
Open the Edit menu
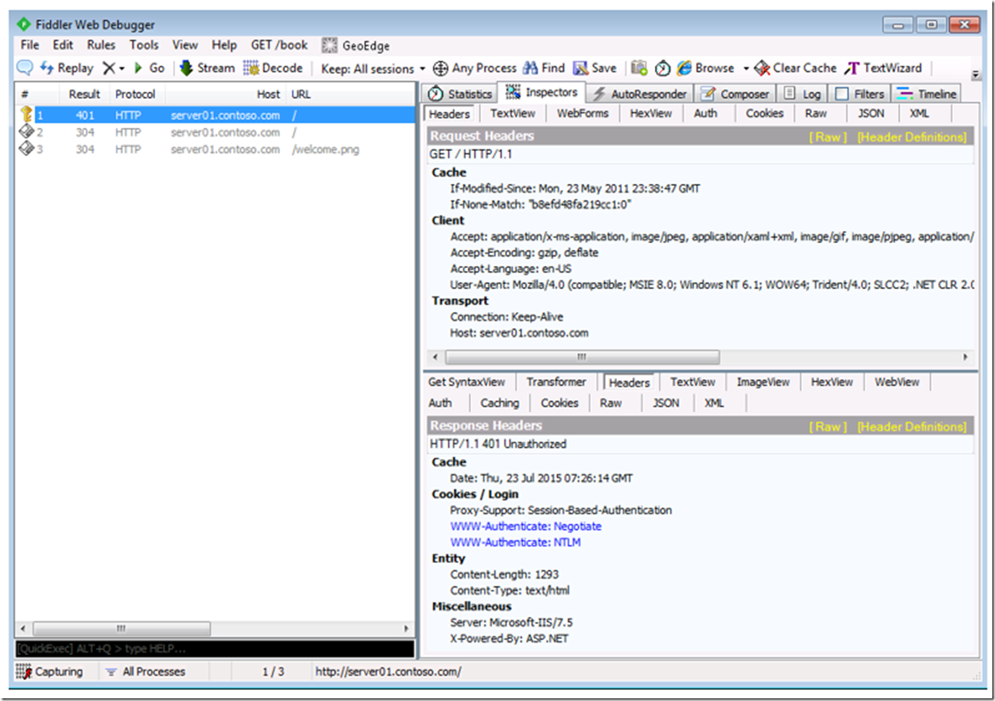coord(63,45)
